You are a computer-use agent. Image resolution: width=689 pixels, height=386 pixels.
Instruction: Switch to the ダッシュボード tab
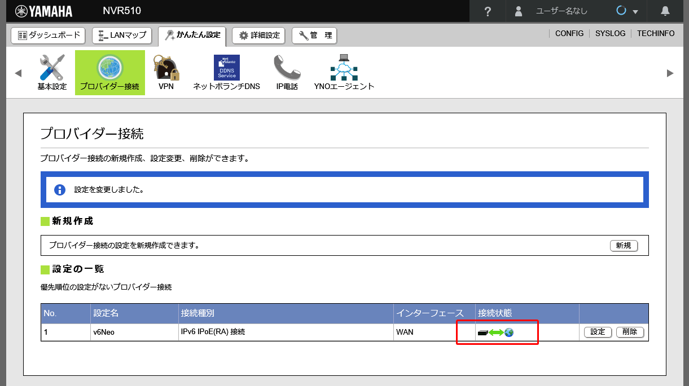pyautogui.click(x=49, y=36)
